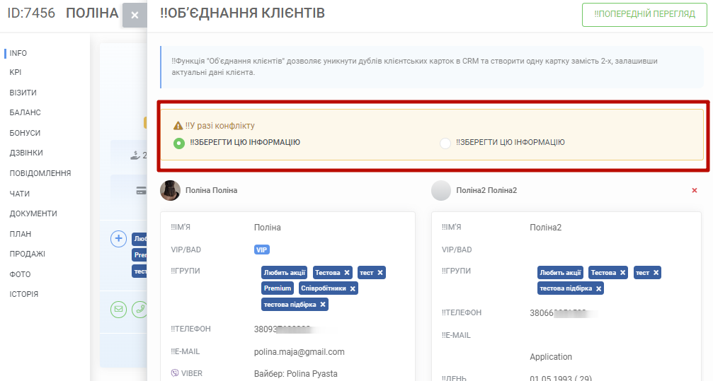Open ПРОДАЖІ section
Viewport: 713px width, 381px height.
(28, 254)
